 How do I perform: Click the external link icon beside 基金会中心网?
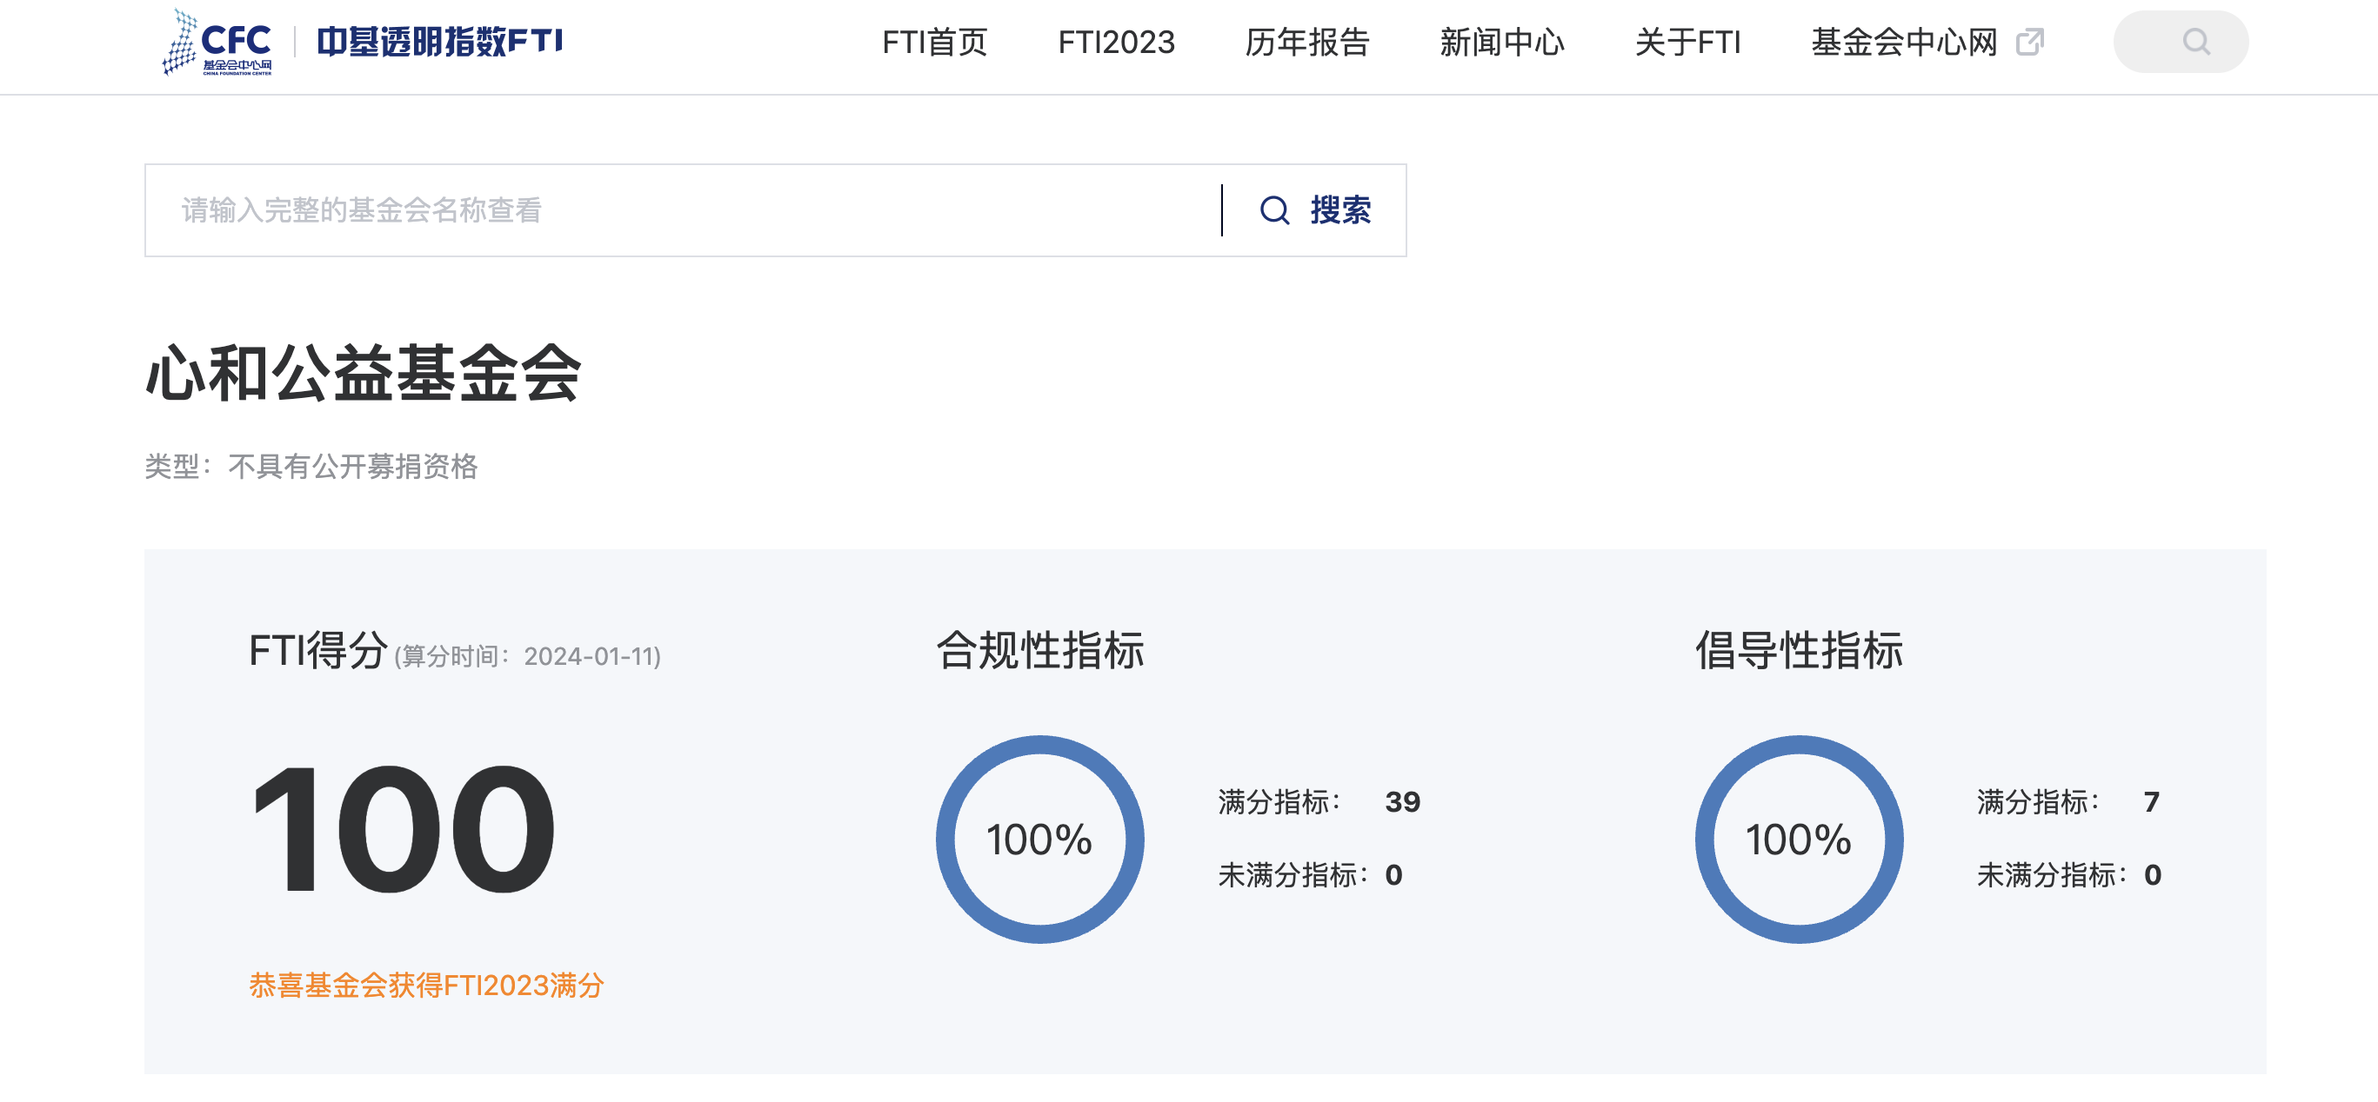click(2029, 43)
